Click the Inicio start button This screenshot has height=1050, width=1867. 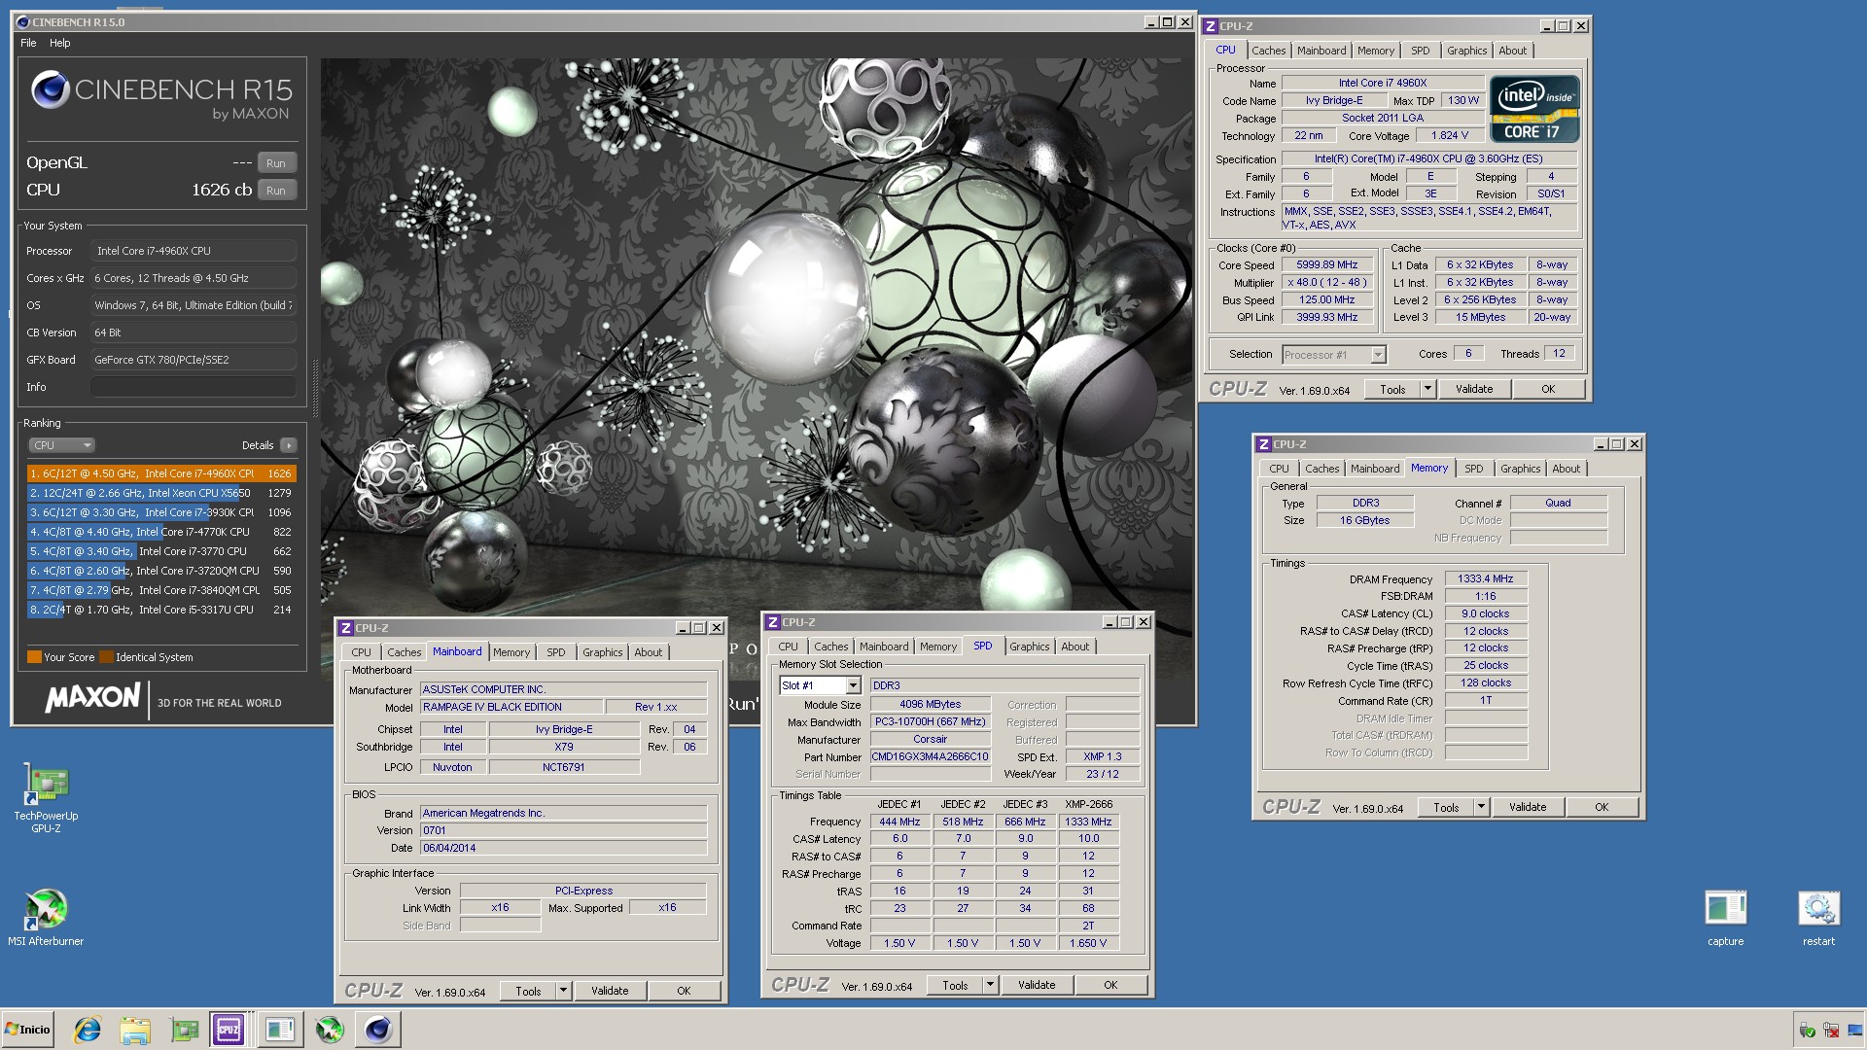tap(27, 1030)
